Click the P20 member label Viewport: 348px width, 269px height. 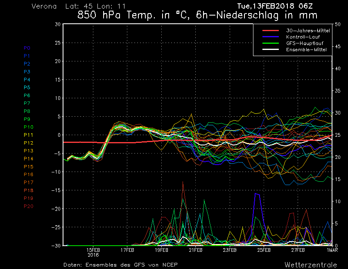pos(28,206)
